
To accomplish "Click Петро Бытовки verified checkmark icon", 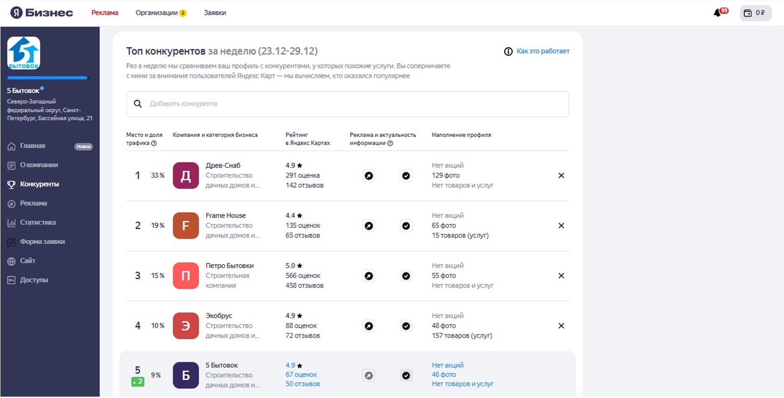I will coord(406,276).
